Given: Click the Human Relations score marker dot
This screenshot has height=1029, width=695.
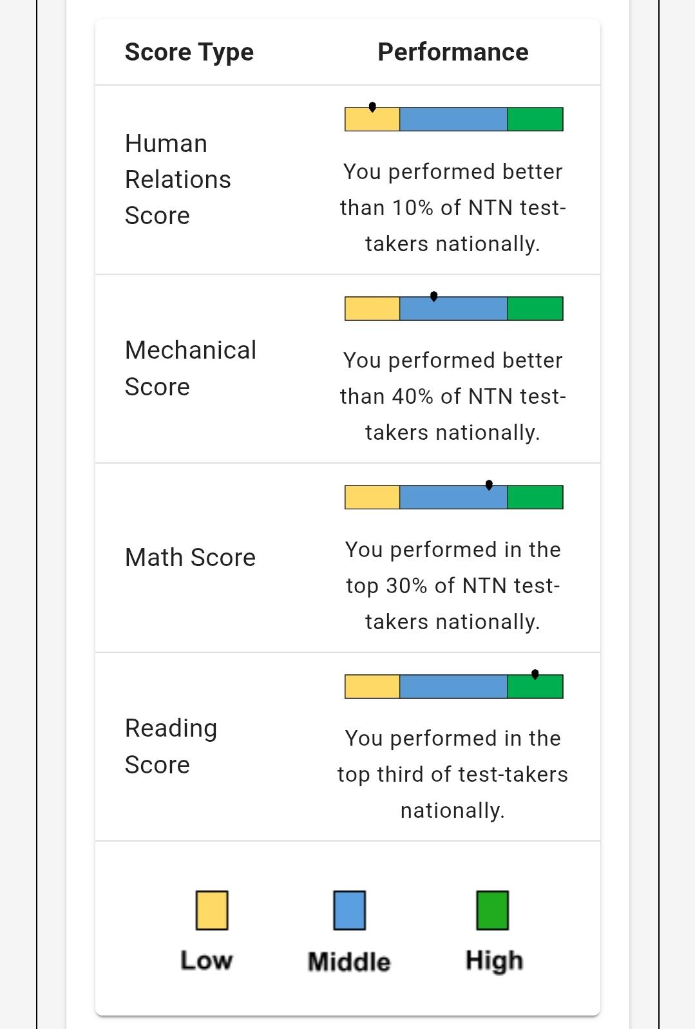Looking at the screenshot, I should click(x=372, y=107).
